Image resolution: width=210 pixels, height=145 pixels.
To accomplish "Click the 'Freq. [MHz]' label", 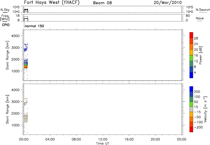I will 5,18.
